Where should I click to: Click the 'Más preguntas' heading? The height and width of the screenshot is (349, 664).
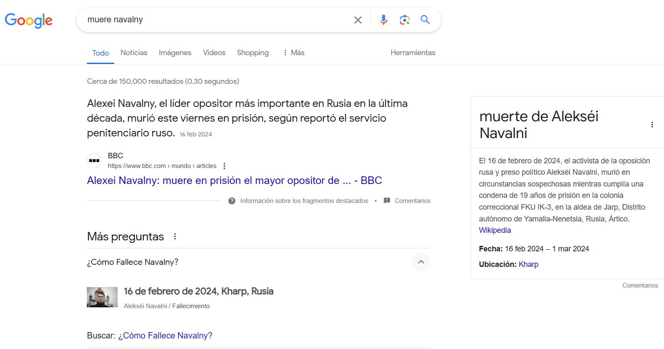pos(125,237)
